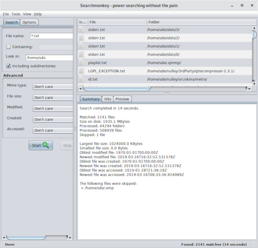Screen dimensions: 258x248
Task: Click the file icon beside LGPL_EXCEPTION.txt
Action: (81, 71)
